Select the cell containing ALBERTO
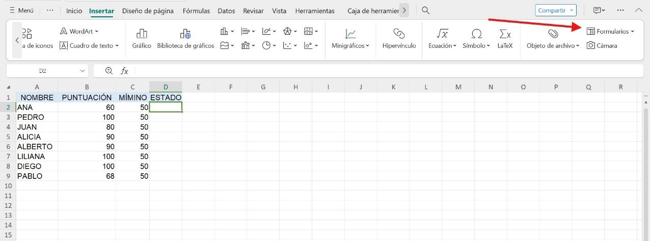This screenshot has width=650, height=241. tap(37, 147)
